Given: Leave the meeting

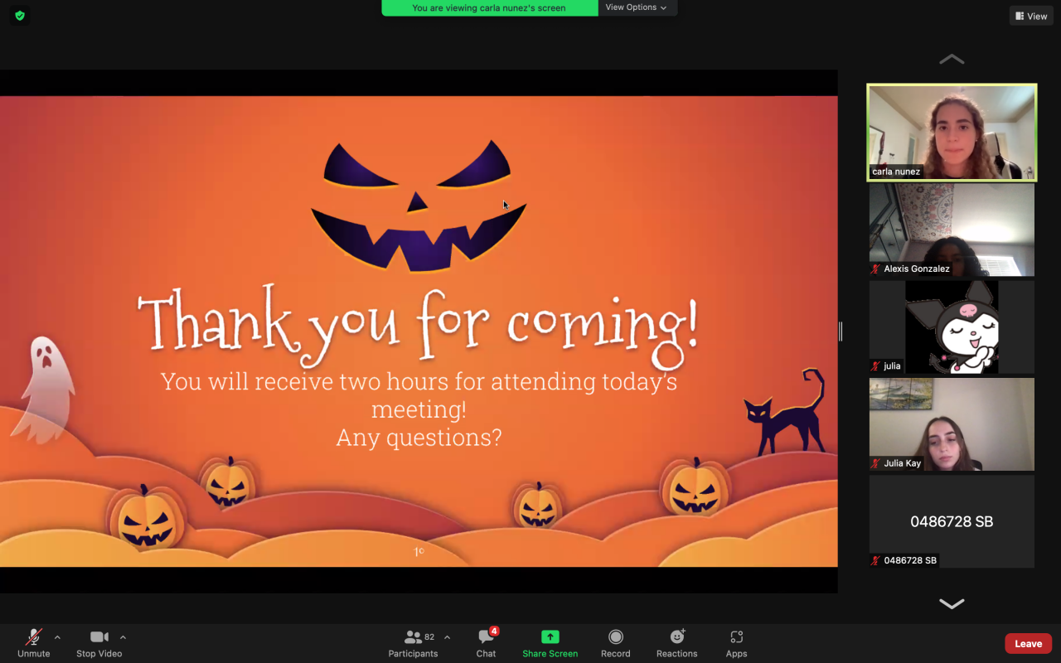Looking at the screenshot, I should point(1029,643).
